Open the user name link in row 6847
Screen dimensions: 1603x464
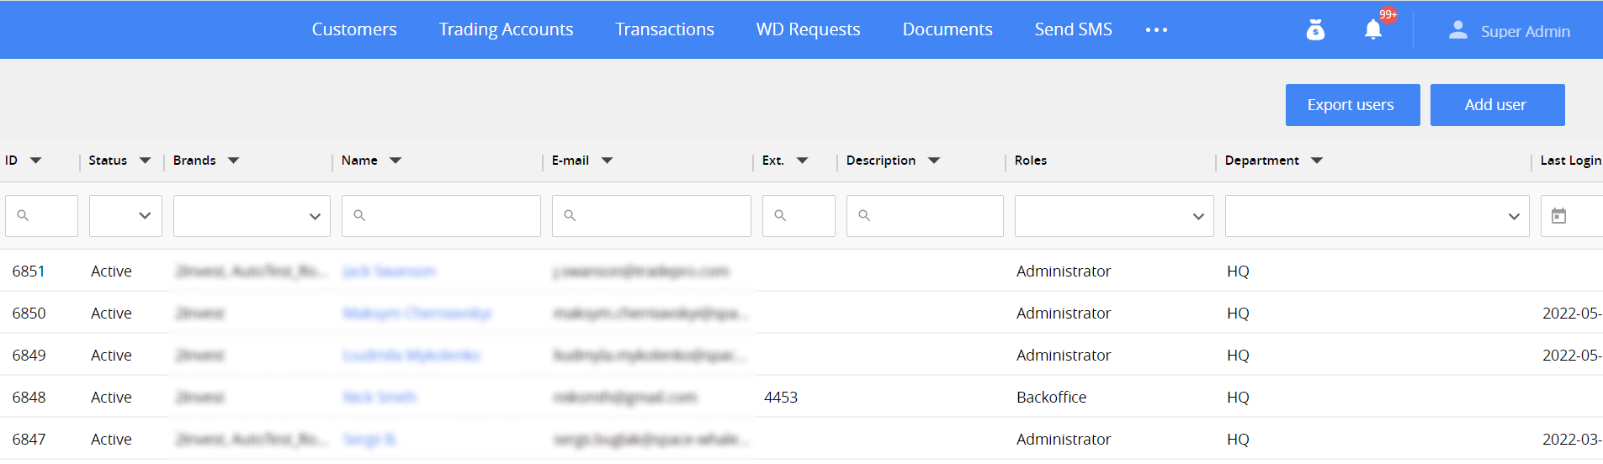(369, 440)
